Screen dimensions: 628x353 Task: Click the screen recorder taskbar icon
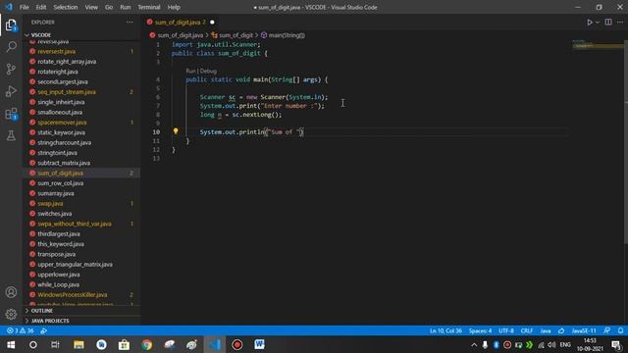[236, 344]
